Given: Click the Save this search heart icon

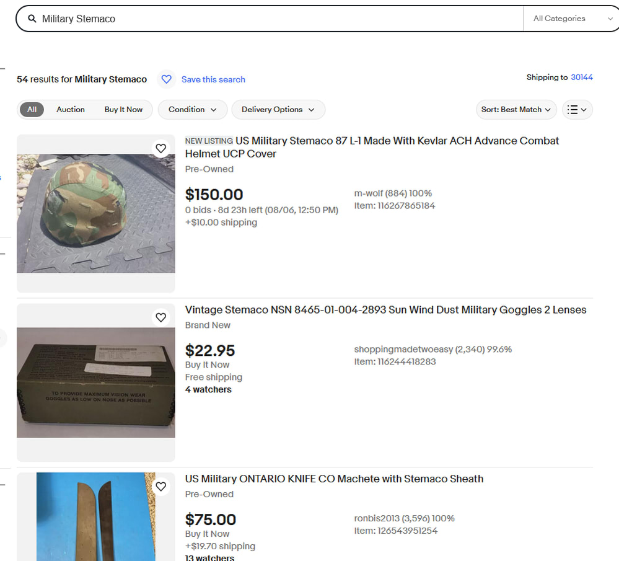Looking at the screenshot, I should coord(167,79).
